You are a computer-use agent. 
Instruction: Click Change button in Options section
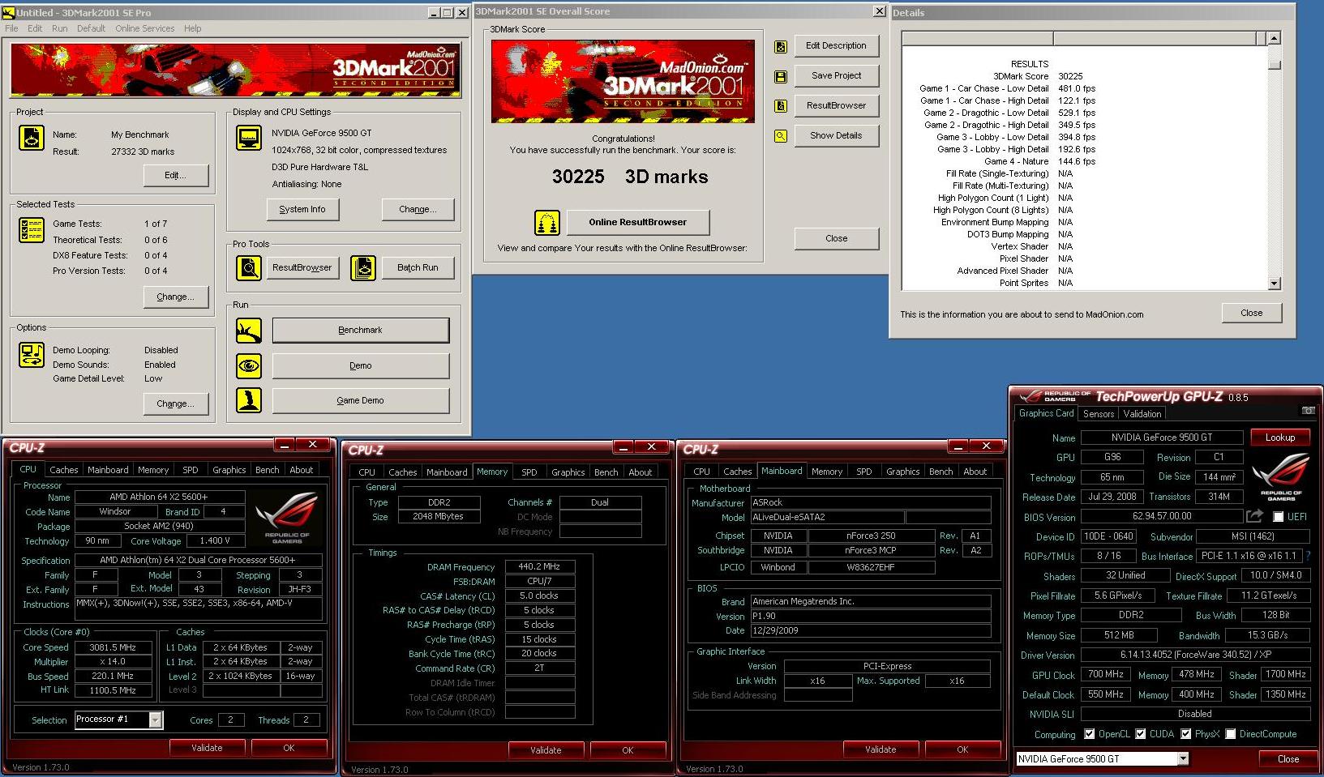(175, 403)
